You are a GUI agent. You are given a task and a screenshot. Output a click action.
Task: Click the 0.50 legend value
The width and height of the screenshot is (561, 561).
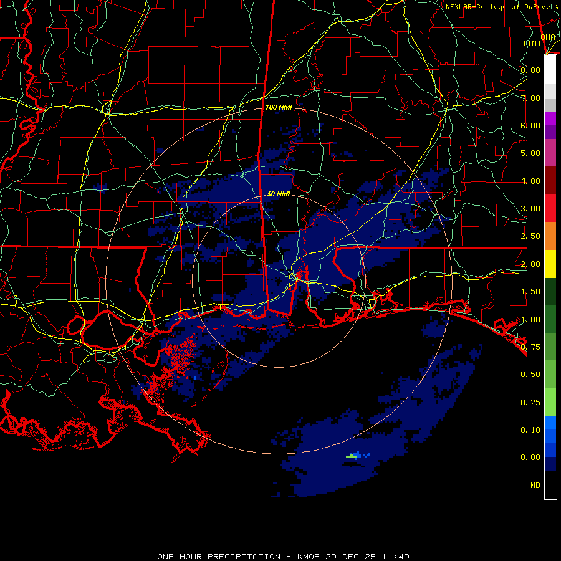point(530,375)
